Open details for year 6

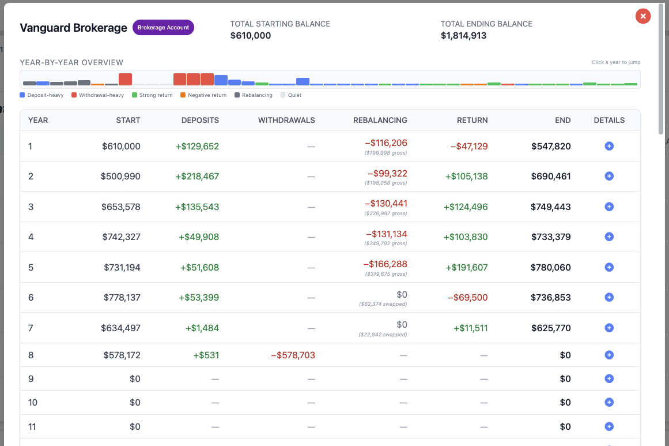tap(609, 297)
